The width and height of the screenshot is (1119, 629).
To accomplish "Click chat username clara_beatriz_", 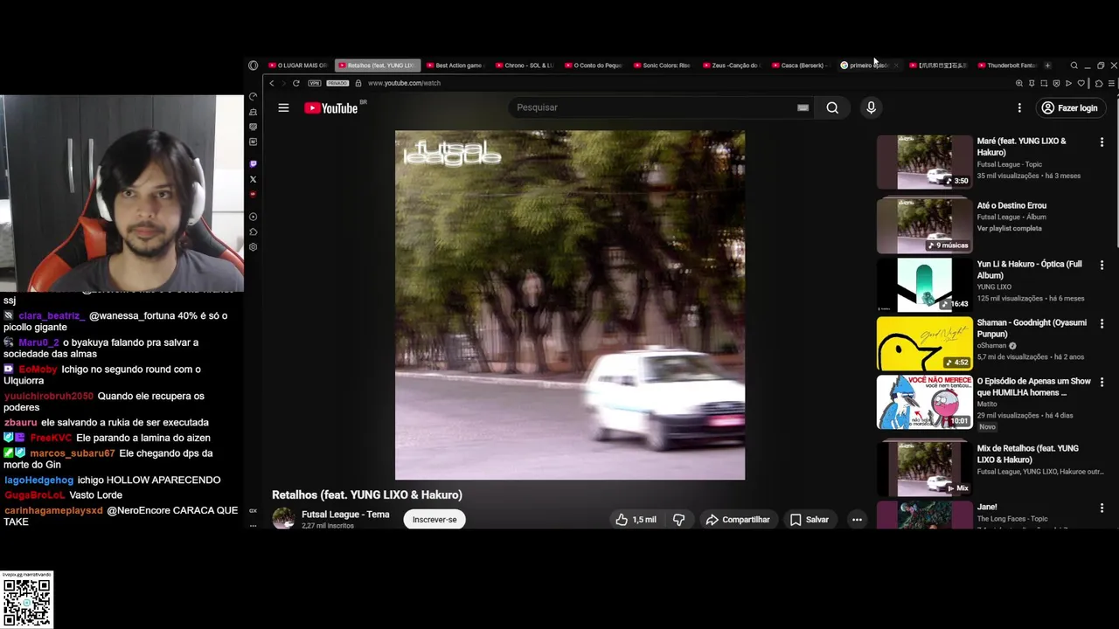I will (52, 315).
